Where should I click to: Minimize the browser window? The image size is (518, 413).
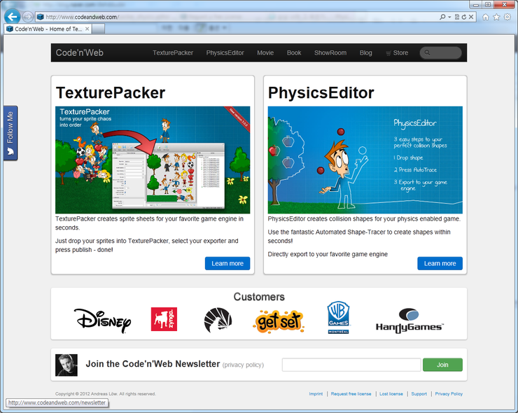(476, 5)
